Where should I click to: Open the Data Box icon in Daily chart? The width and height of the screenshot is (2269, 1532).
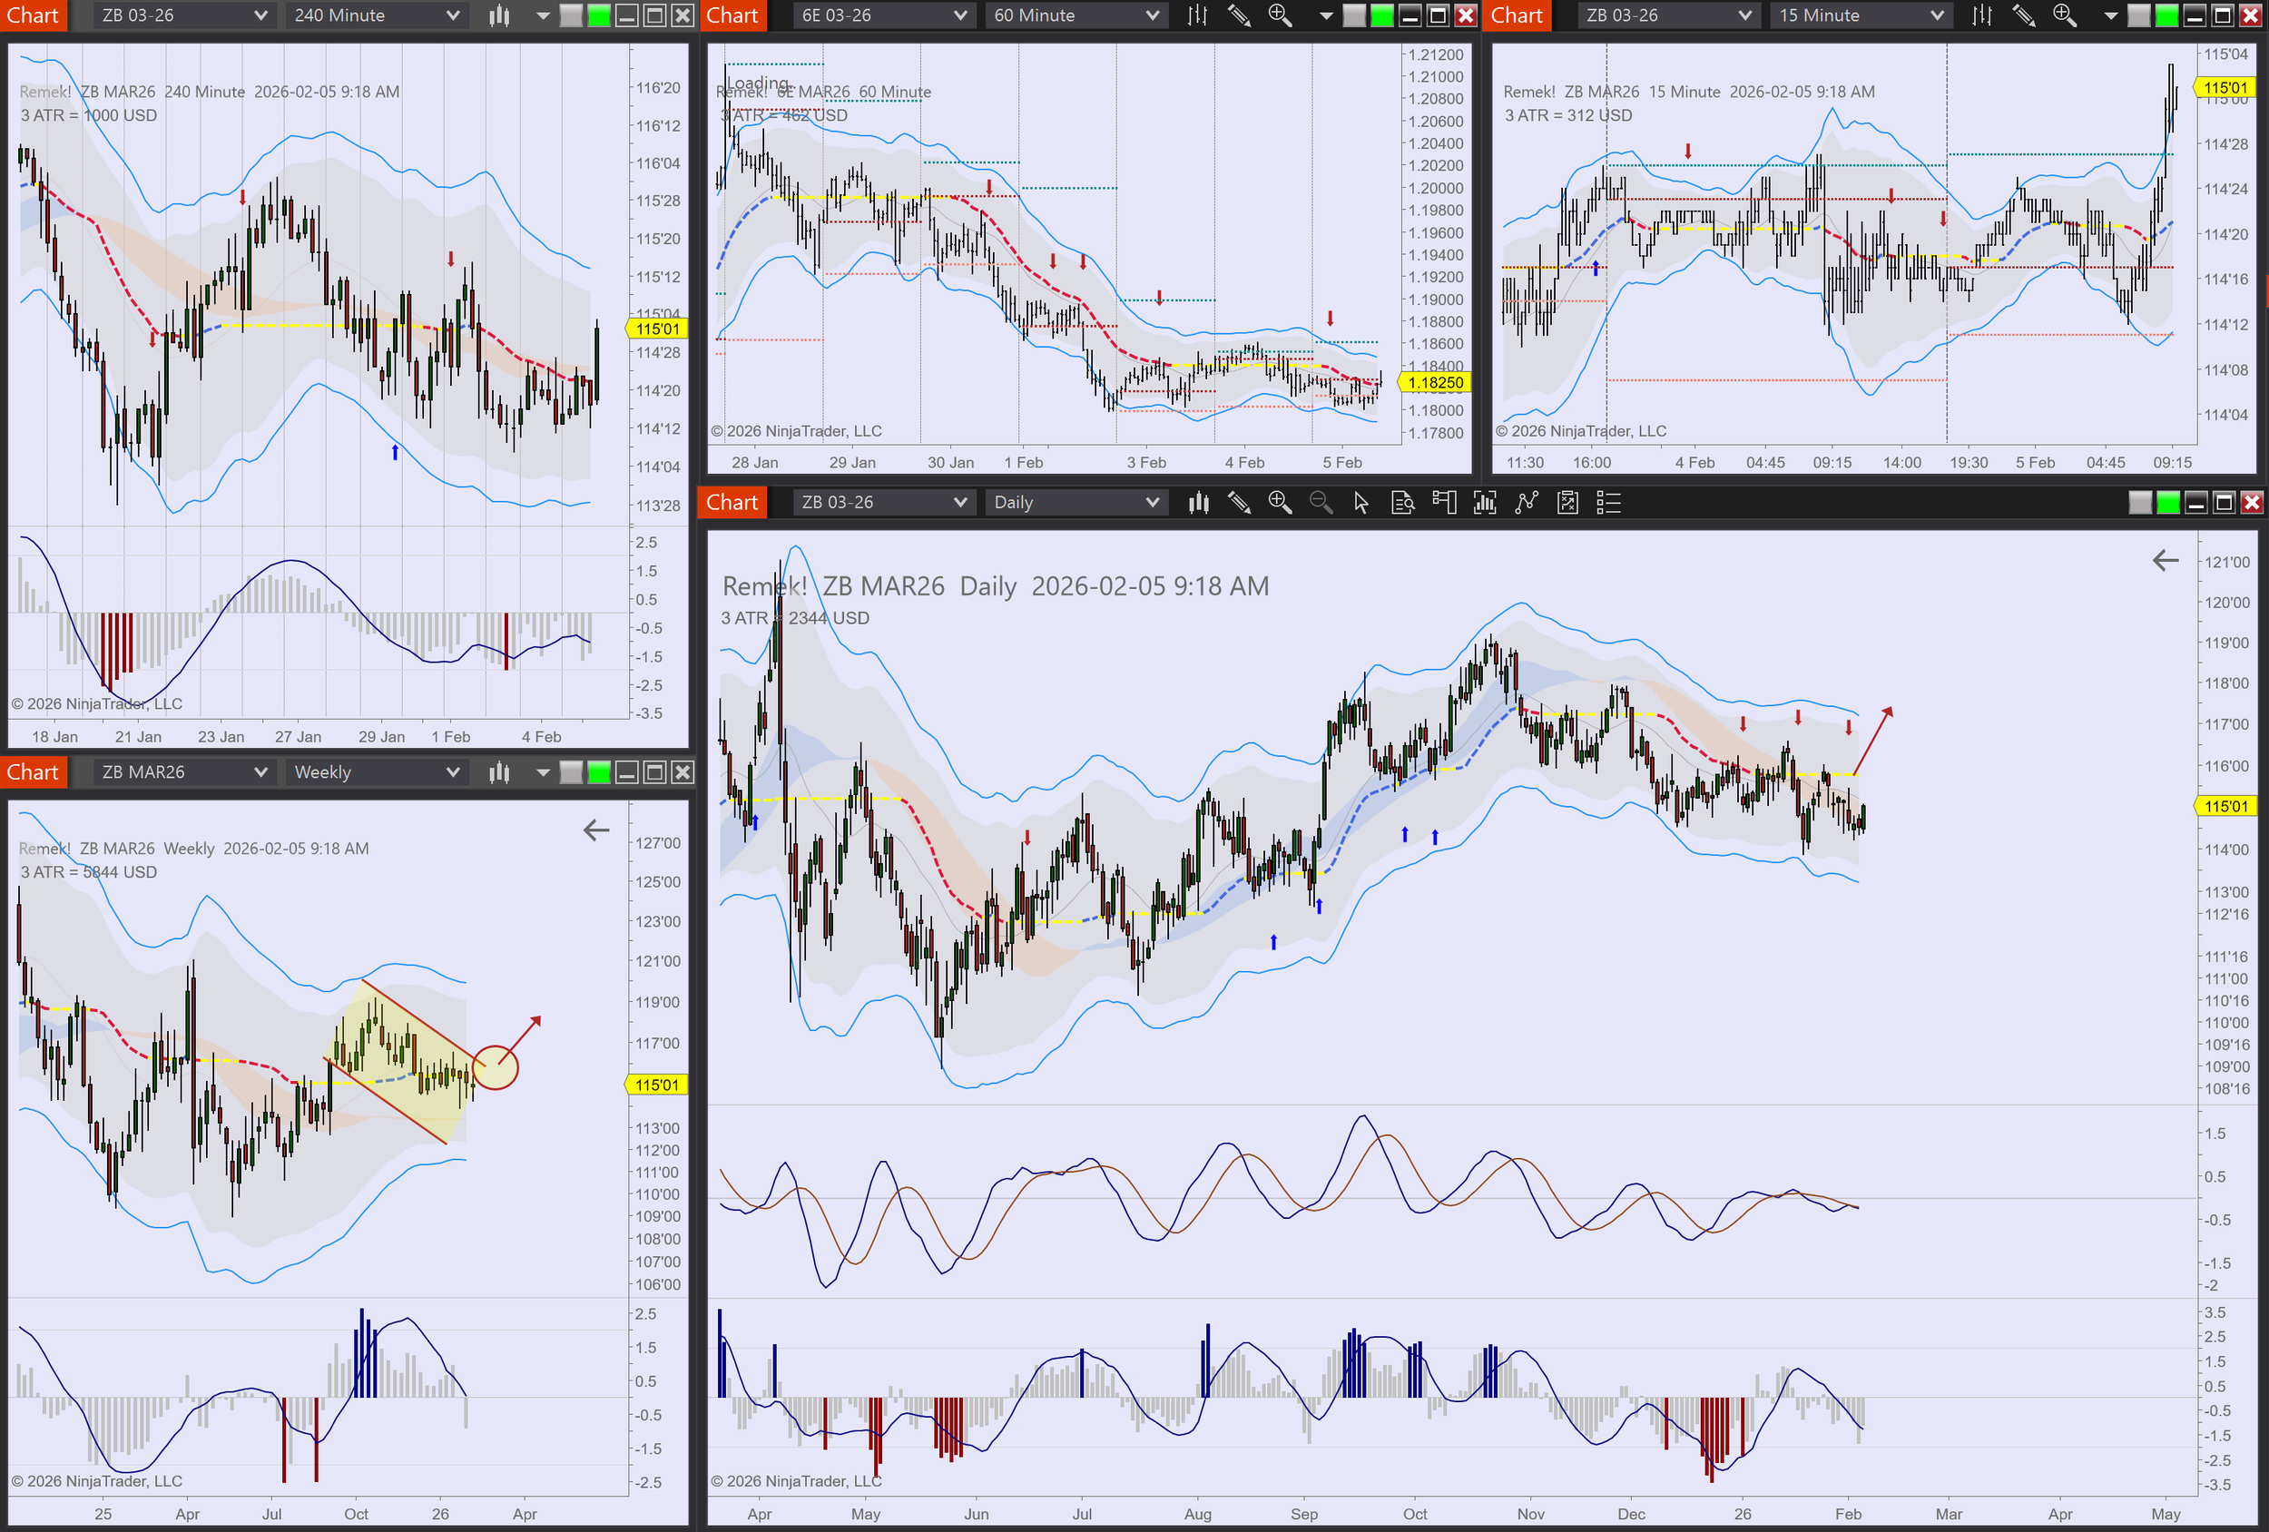click(x=1402, y=503)
